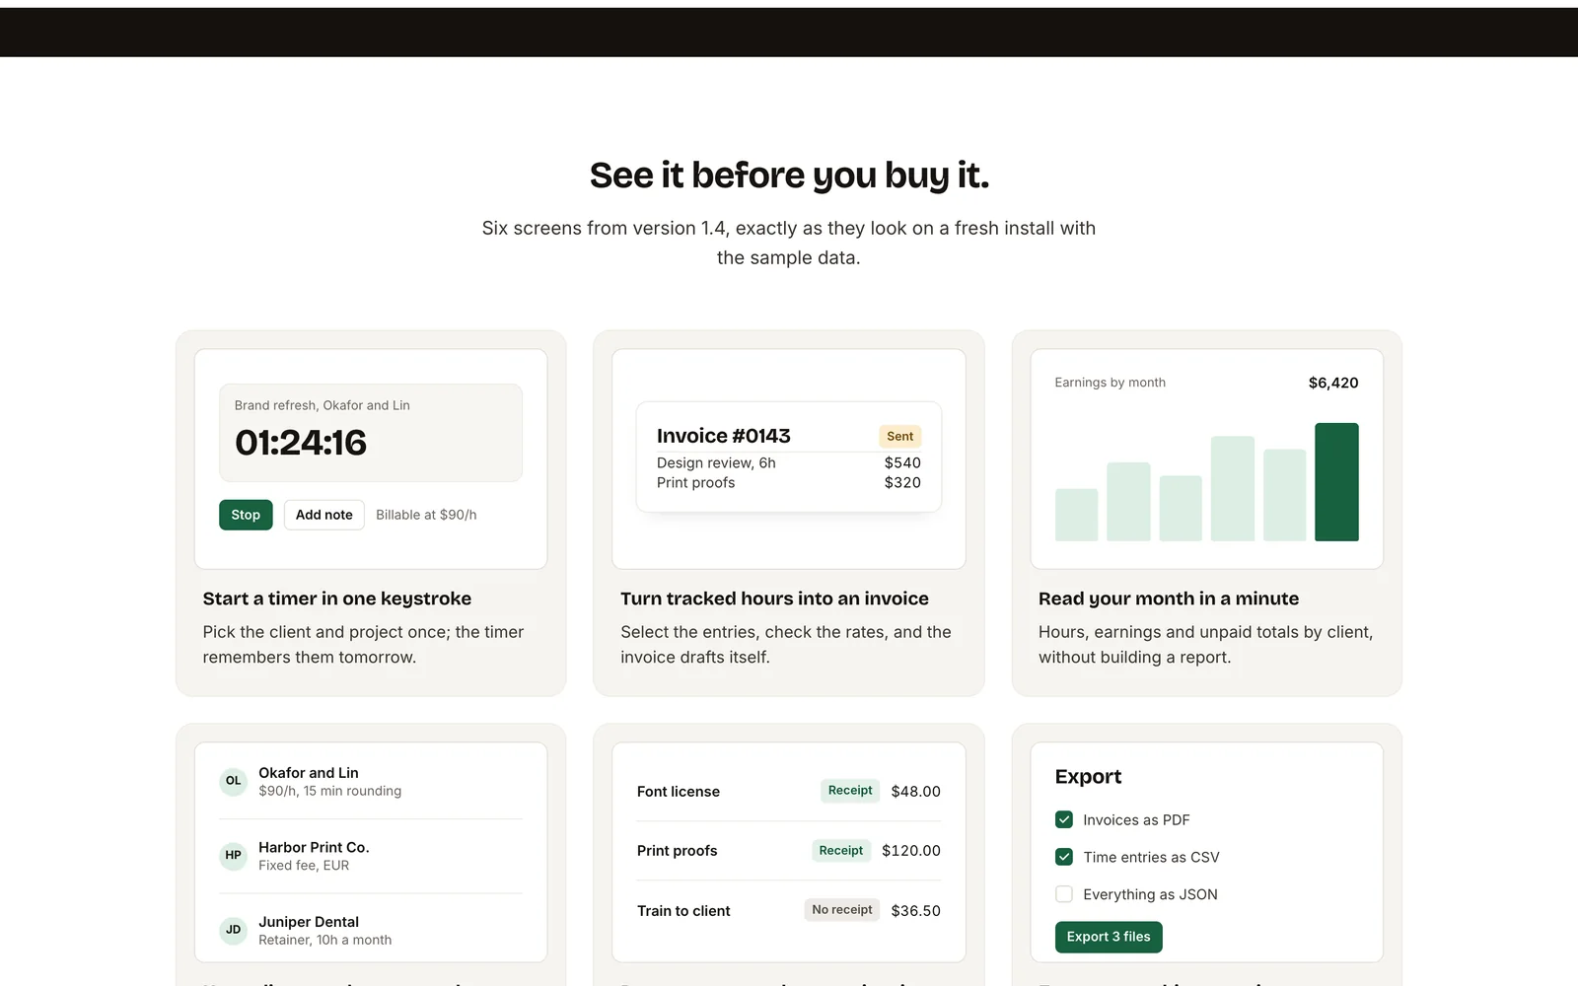Click the $48.00 expense amount
Viewport: 1578px width, 986px height.
click(x=916, y=792)
